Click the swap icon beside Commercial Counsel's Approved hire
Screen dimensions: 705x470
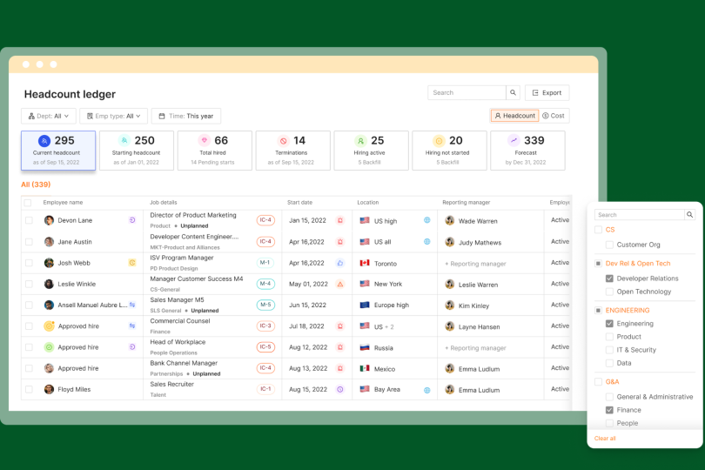(132, 326)
